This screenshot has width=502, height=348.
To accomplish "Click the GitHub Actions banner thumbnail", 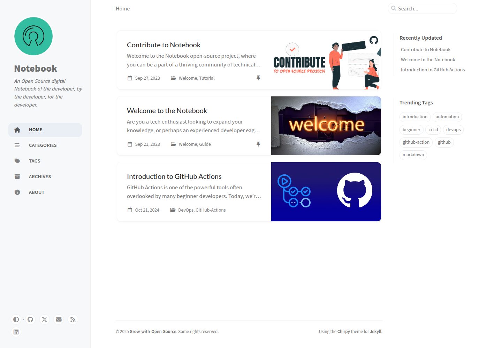I will (326, 192).
